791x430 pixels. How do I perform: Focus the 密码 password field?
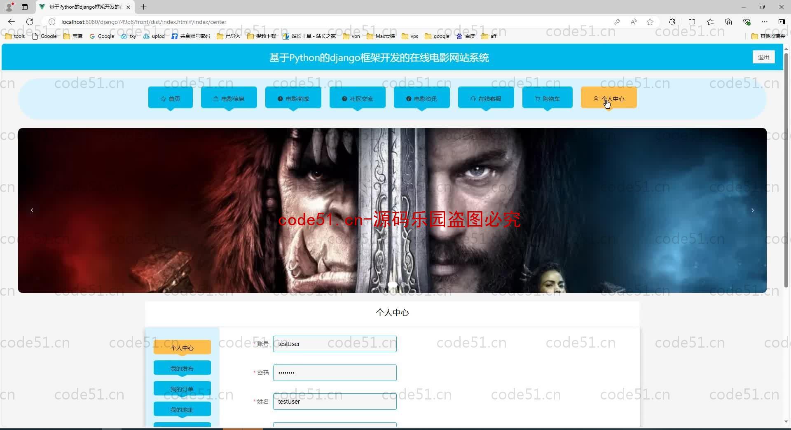(x=335, y=373)
